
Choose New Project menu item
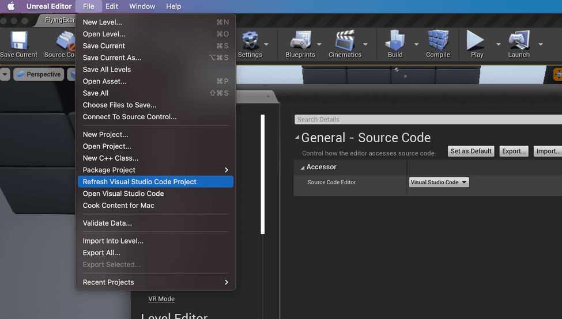[155, 135]
